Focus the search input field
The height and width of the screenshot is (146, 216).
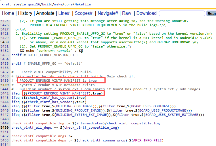tap(182, 13)
